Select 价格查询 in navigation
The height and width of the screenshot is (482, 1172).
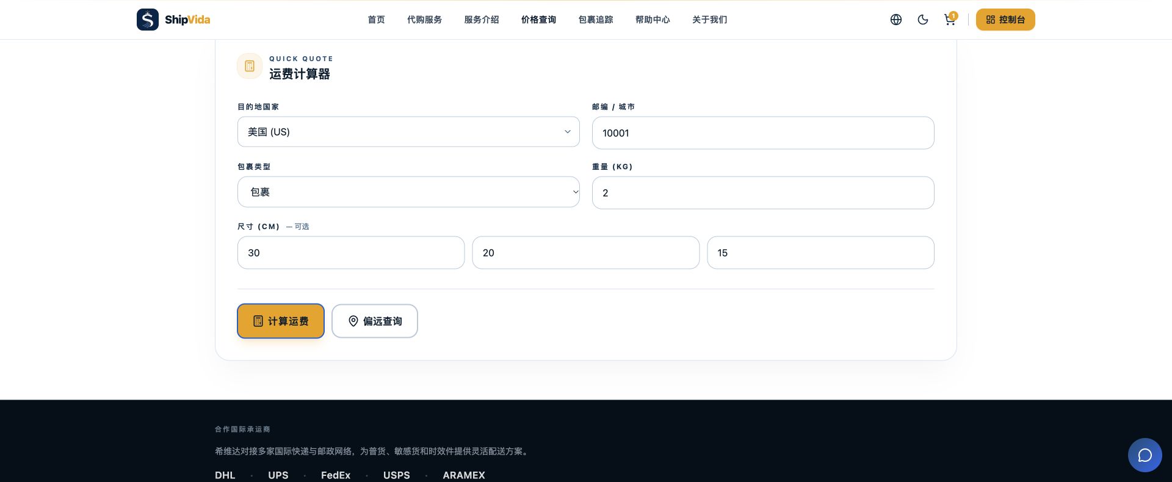[538, 20]
